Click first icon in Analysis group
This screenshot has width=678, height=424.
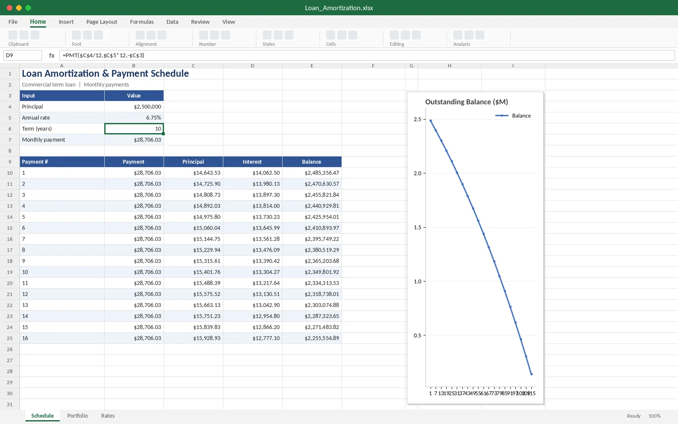(x=458, y=35)
